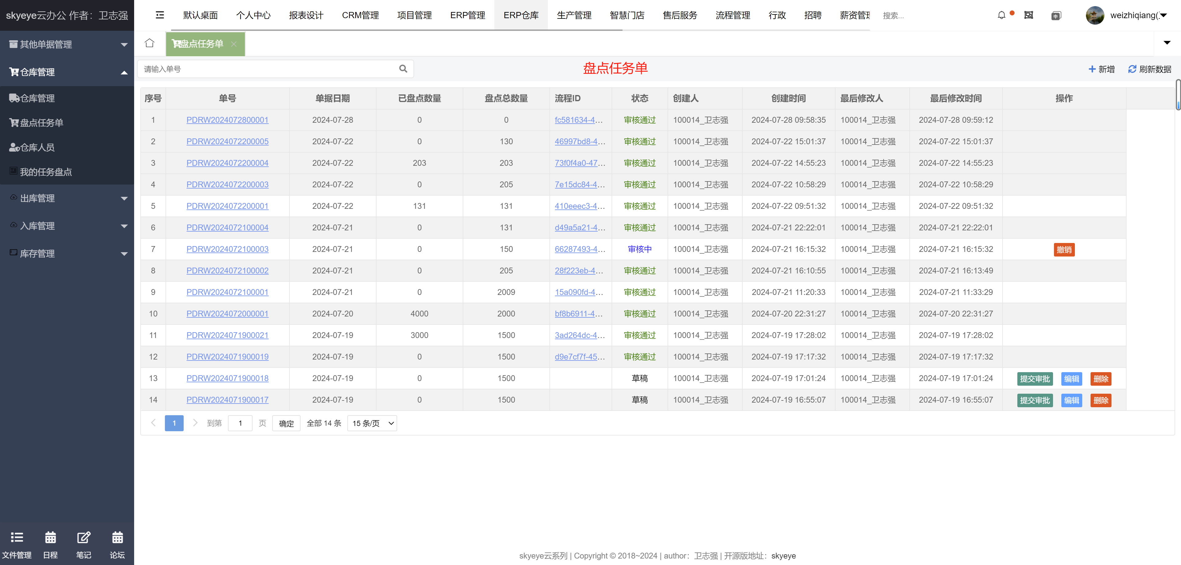Click the home tab icon
1181x565 pixels.
[x=150, y=43]
